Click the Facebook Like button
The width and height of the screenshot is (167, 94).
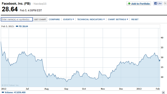(158, 3)
